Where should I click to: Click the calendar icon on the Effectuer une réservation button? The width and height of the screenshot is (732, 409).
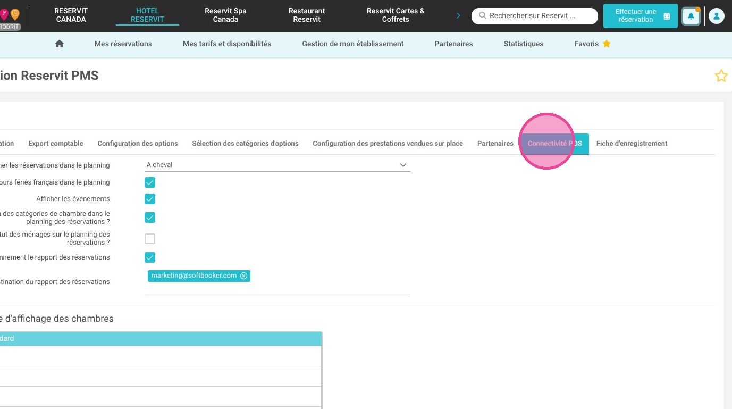point(667,16)
